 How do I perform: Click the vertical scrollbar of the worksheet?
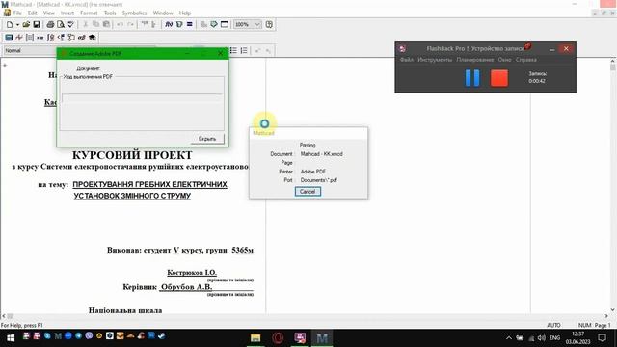613,185
